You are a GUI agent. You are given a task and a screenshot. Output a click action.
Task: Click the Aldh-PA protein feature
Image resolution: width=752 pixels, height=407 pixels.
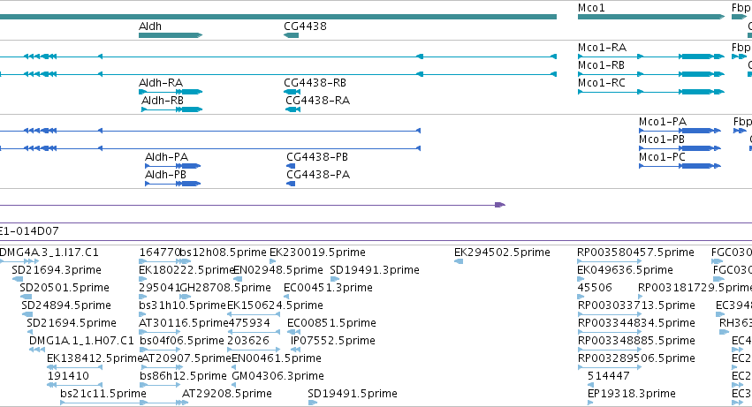click(172, 166)
